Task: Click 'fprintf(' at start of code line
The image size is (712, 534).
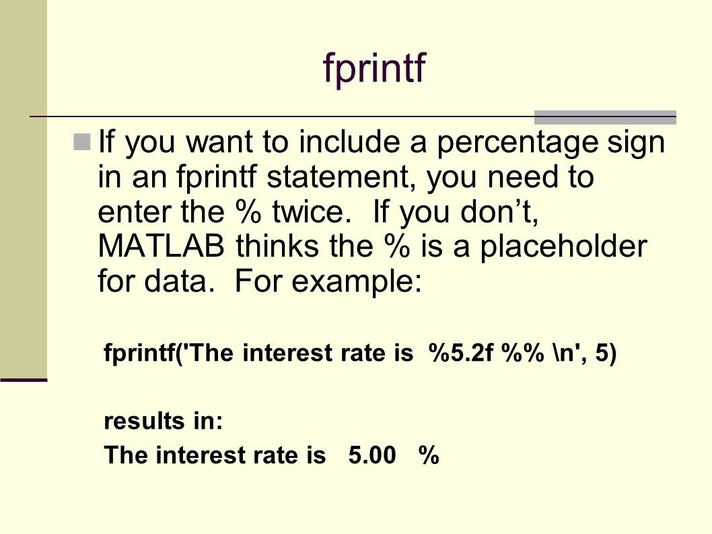Action: click(x=142, y=354)
